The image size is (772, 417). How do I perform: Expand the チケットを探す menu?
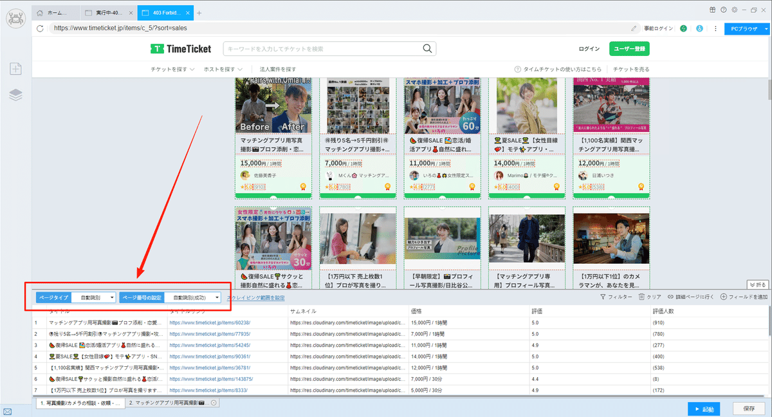(x=172, y=69)
